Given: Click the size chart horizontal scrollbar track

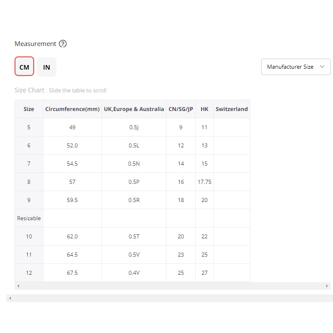Looking at the screenshot, I should [x=173, y=286].
